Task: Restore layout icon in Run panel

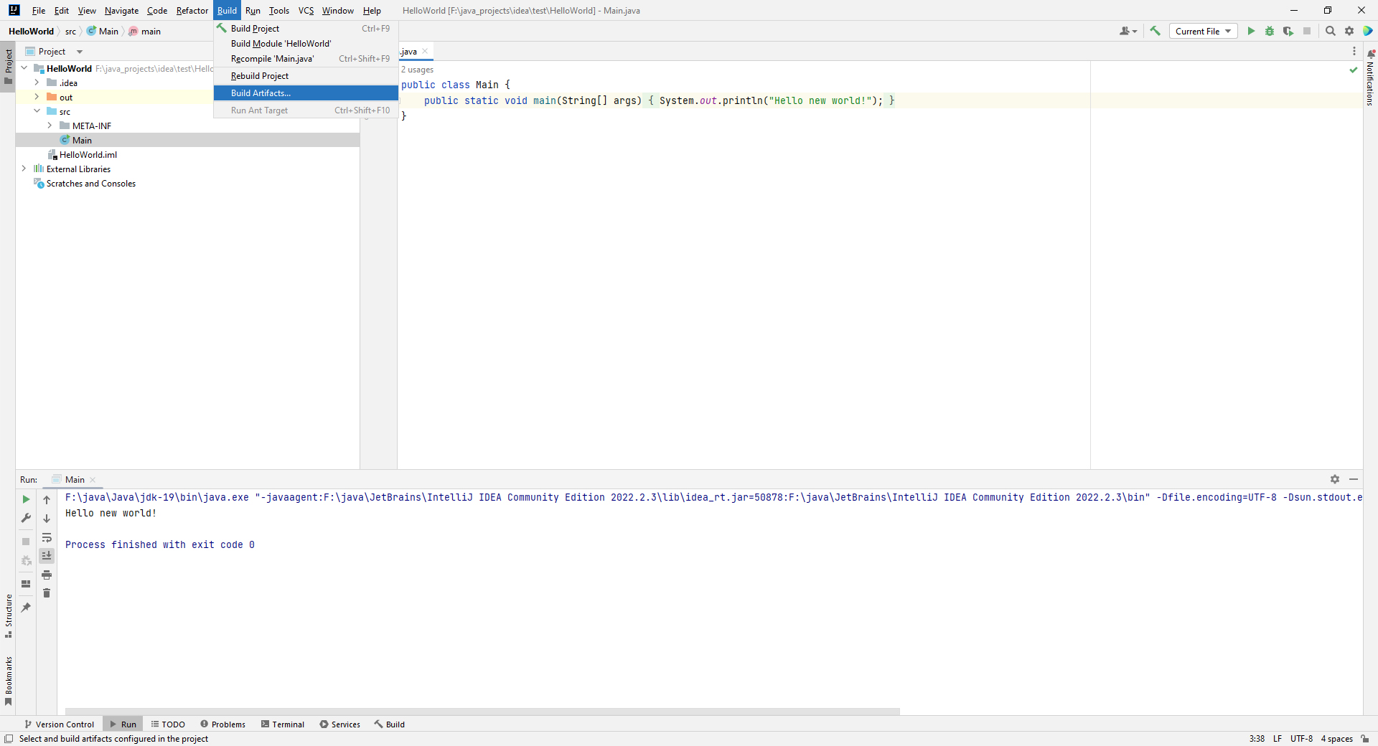Action: [x=26, y=584]
